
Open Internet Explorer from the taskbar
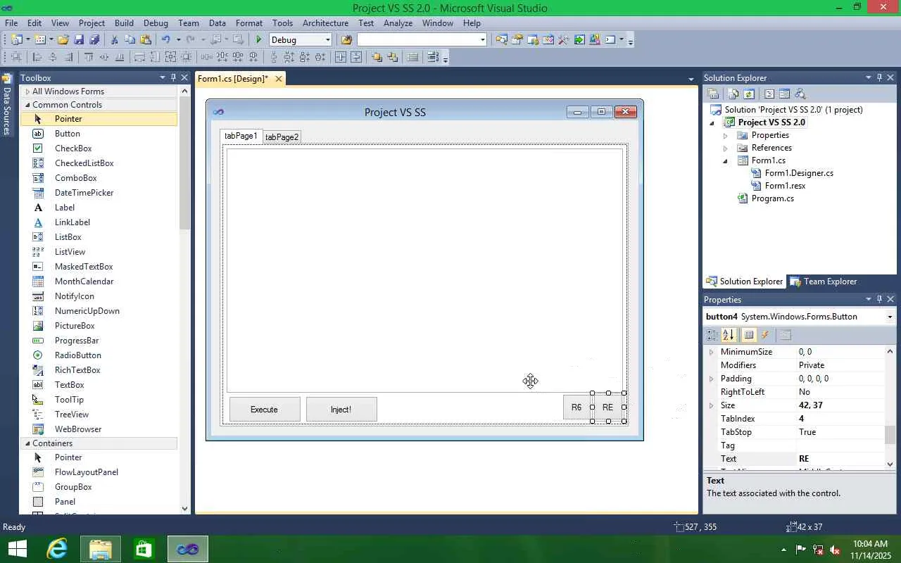[57, 549]
